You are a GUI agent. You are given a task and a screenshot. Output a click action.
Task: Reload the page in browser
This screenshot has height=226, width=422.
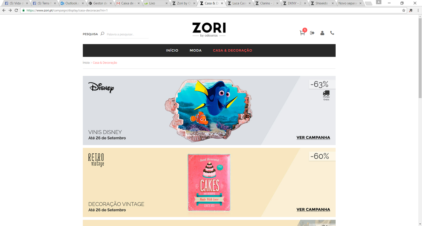point(16,10)
